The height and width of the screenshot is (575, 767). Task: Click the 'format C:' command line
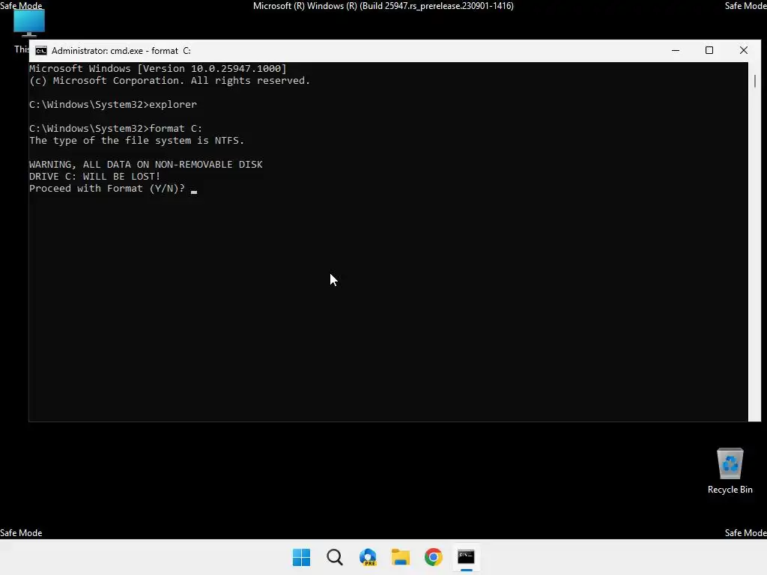pos(115,128)
